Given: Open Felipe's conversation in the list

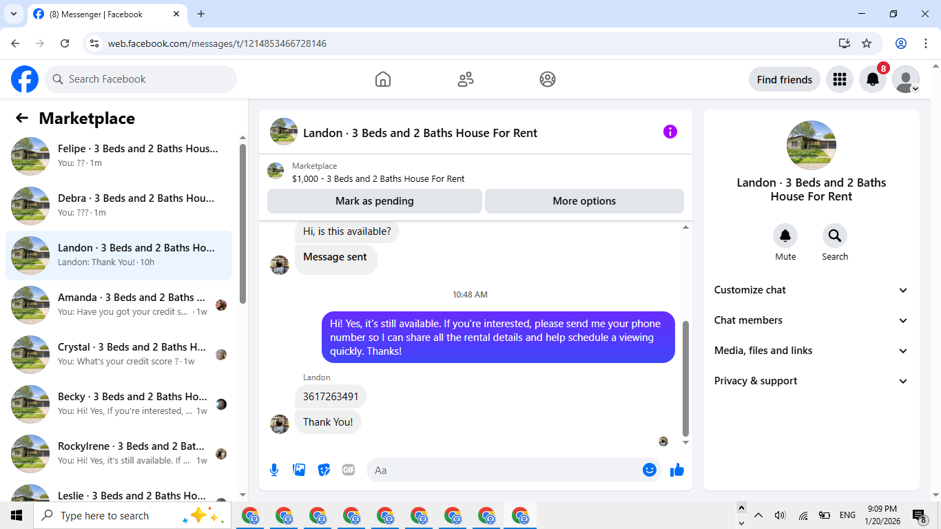Looking at the screenshot, I should pos(119,156).
